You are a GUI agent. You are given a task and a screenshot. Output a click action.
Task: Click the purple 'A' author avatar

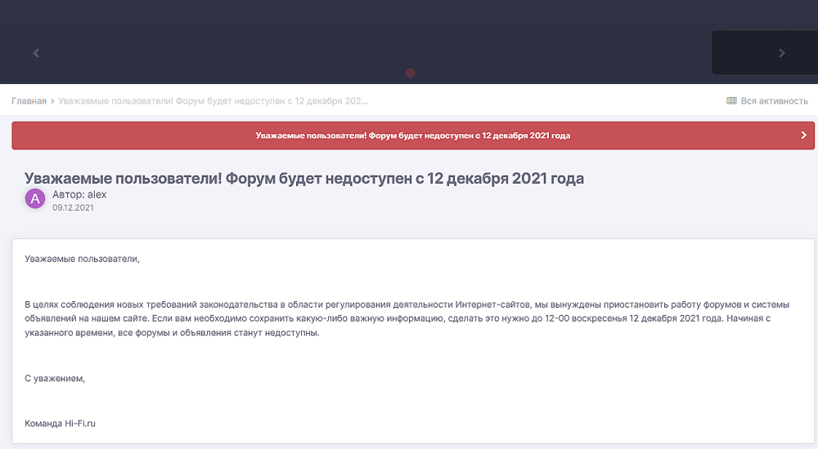(35, 198)
